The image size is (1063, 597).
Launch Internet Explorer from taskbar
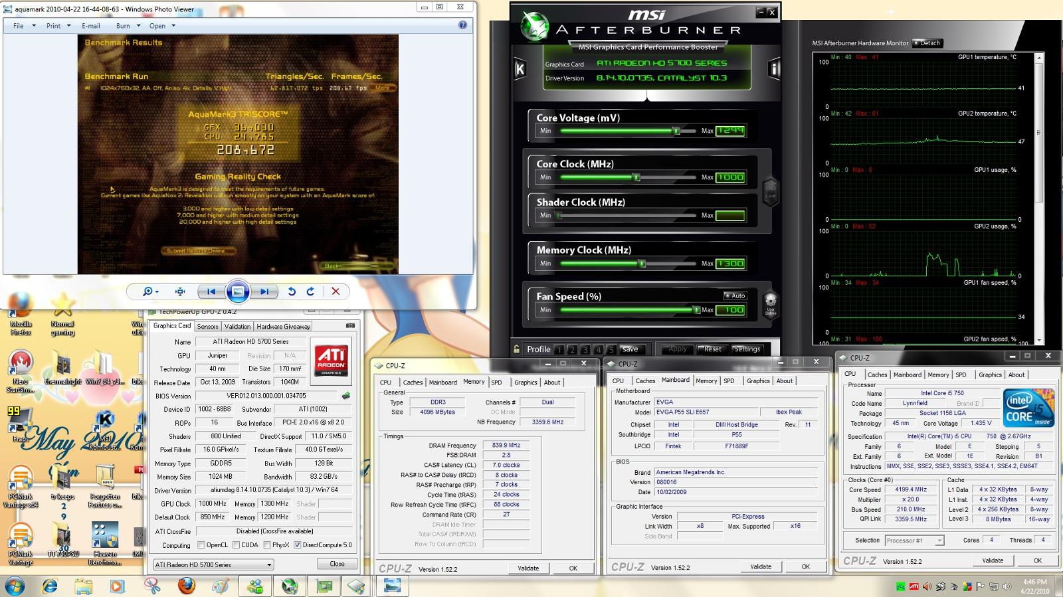[50, 586]
